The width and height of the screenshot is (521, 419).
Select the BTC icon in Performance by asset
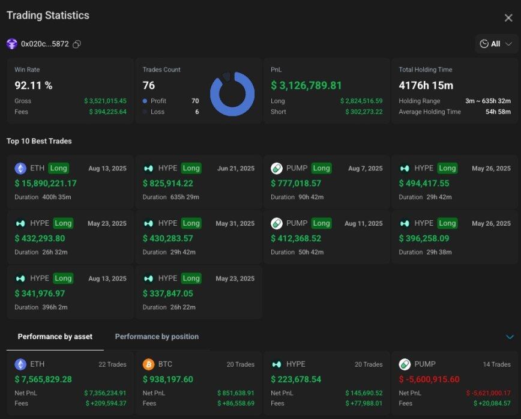tap(149, 364)
